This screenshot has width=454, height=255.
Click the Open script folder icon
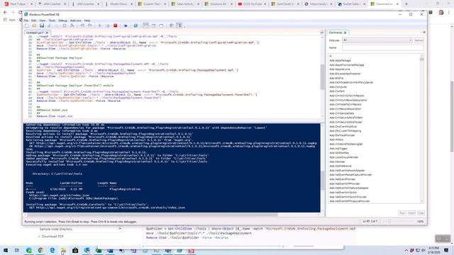coord(34,25)
